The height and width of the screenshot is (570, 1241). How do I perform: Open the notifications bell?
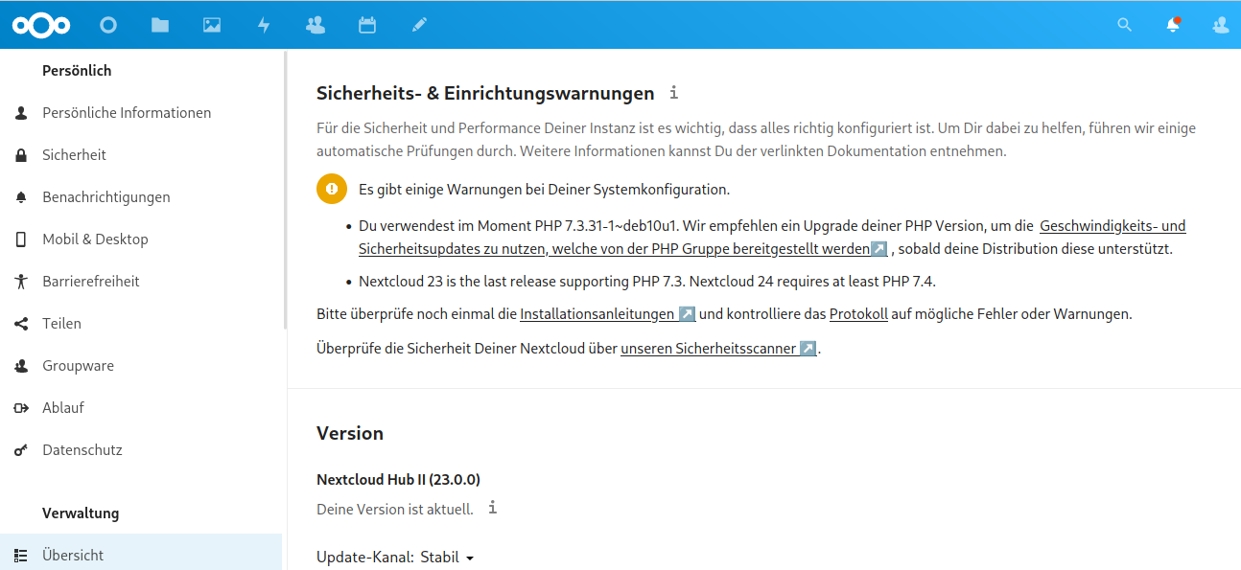point(1173,25)
